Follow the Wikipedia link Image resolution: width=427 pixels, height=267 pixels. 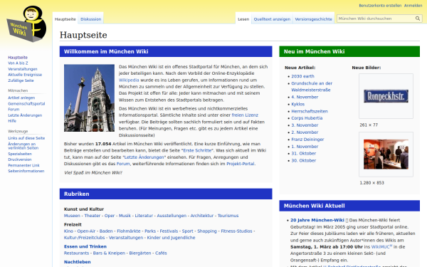click(129, 80)
